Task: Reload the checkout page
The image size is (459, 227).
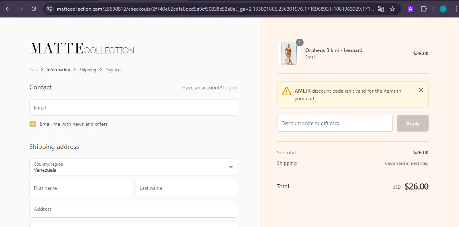Action: coord(34,9)
